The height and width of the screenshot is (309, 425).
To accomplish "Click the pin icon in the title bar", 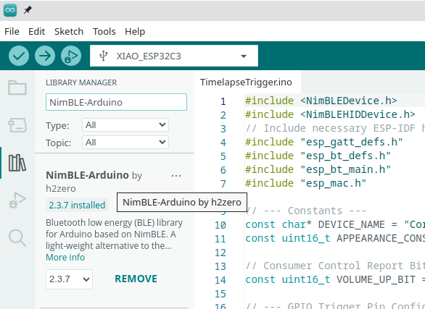I will (x=28, y=10).
